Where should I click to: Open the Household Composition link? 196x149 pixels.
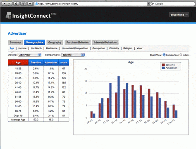click(x=75, y=48)
